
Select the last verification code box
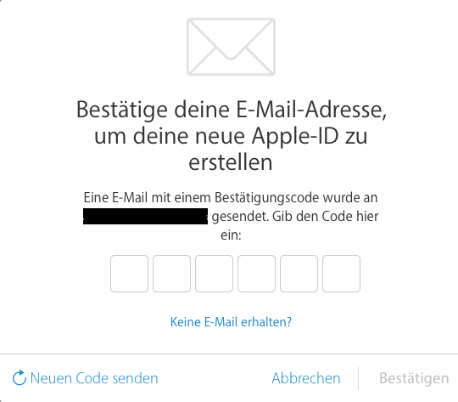tap(341, 274)
